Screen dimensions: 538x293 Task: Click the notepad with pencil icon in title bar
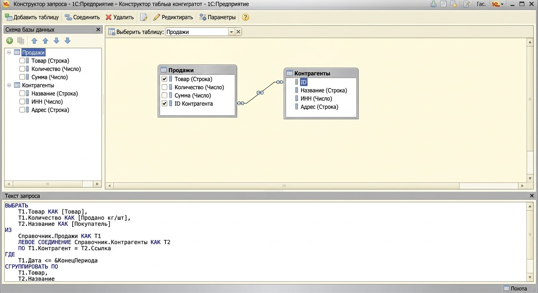[467, 4]
